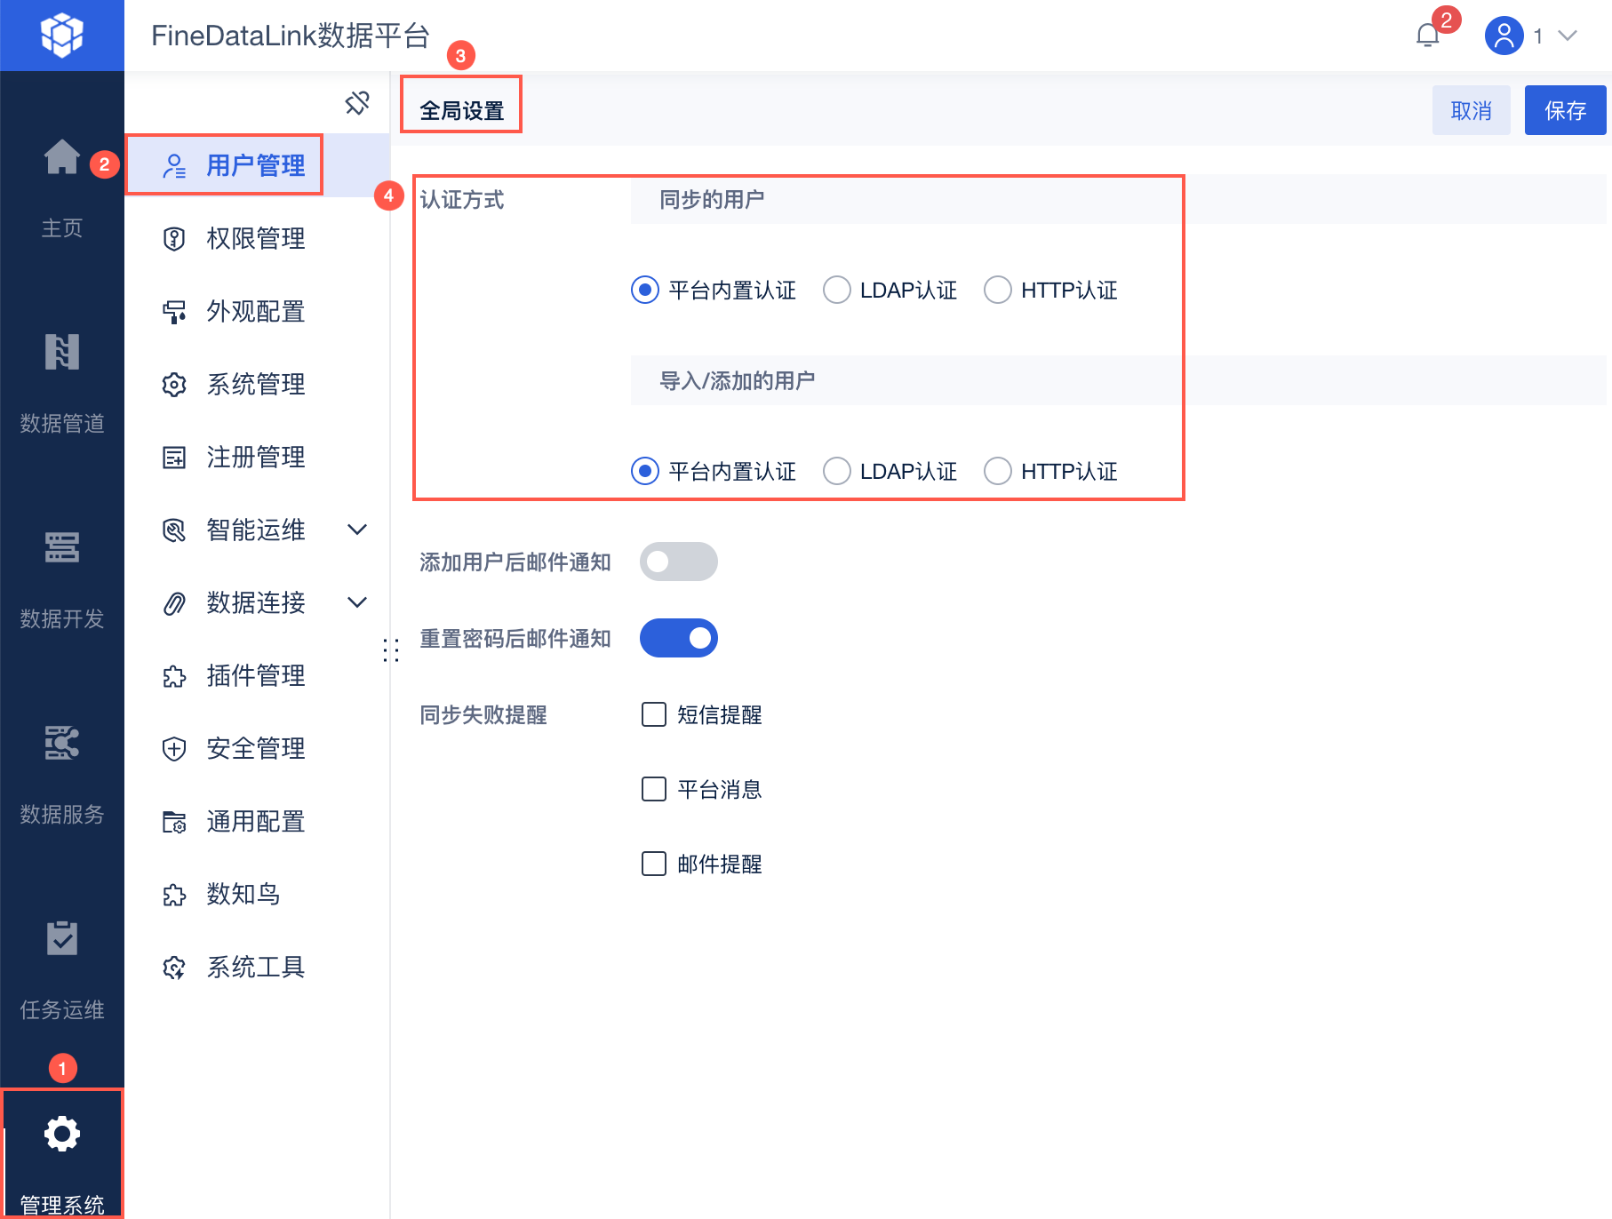Click the 数知鸟 puzzle icon
The height and width of the screenshot is (1219, 1612).
coord(174,895)
